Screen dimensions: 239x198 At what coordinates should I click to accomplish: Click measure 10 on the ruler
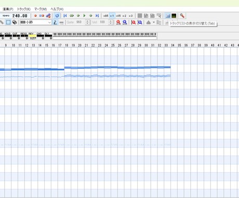(14, 45)
